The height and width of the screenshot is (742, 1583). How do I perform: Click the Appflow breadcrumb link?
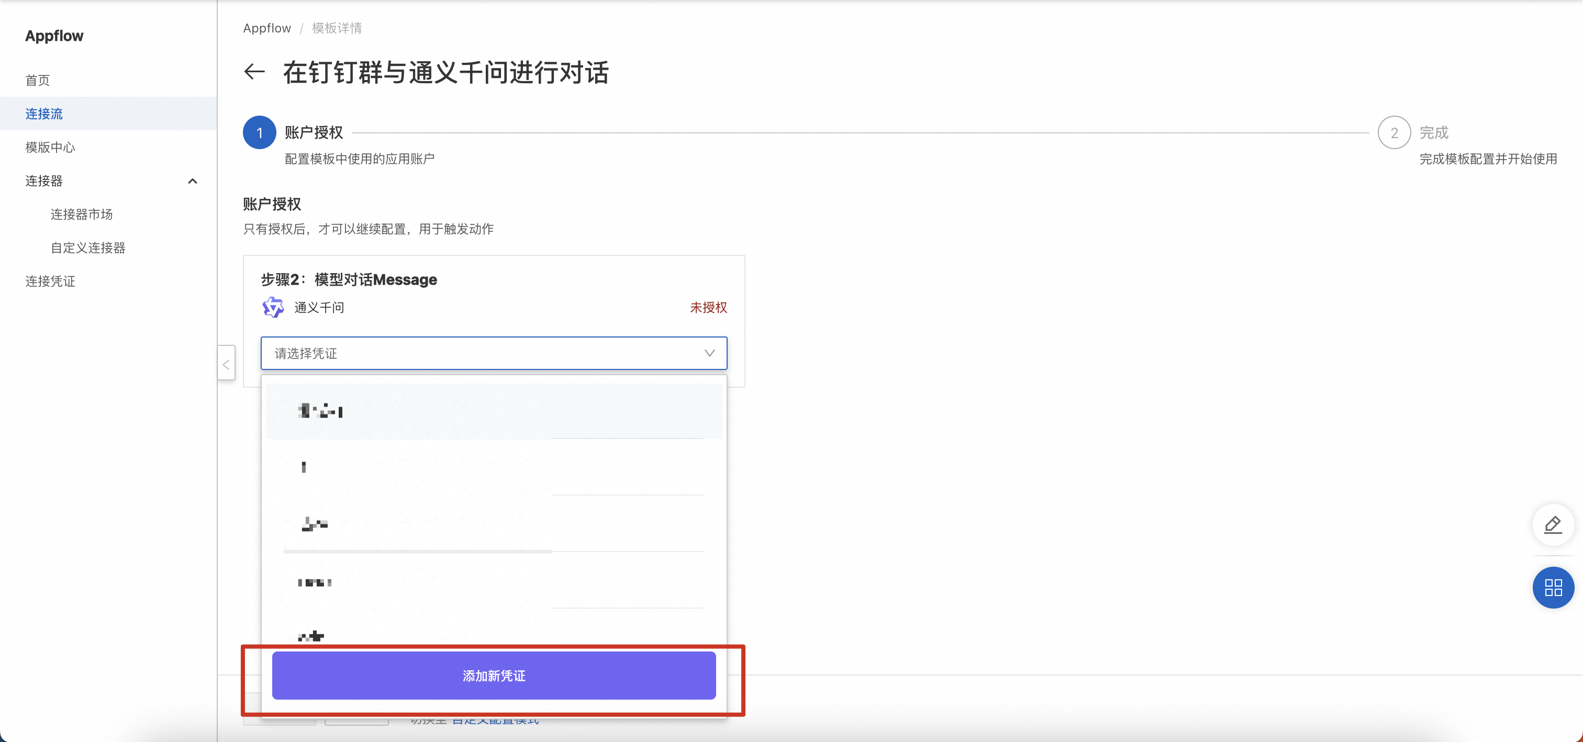coord(266,28)
